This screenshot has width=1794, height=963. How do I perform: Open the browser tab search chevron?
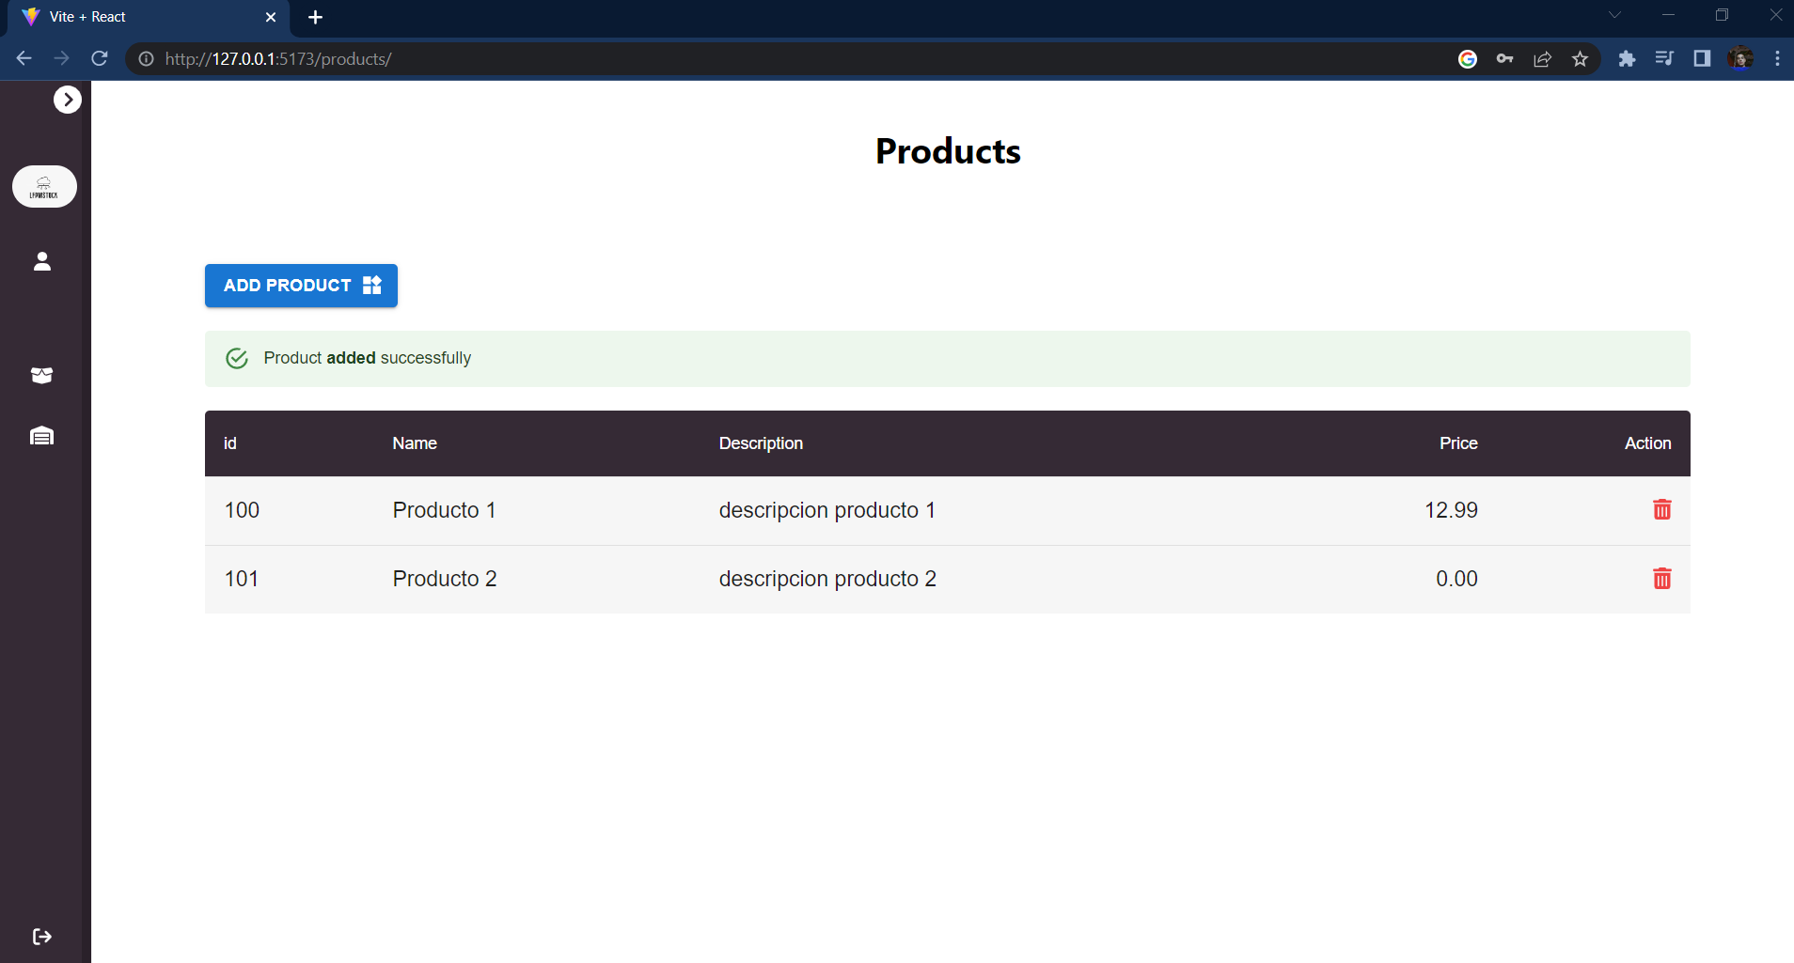[1614, 15]
